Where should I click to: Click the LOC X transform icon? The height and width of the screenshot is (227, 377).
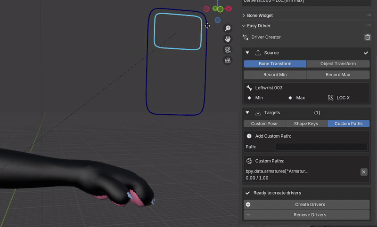coord(331,98)
